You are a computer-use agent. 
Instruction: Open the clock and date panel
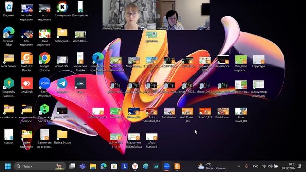pyautogui.click(x=288, y=166)
